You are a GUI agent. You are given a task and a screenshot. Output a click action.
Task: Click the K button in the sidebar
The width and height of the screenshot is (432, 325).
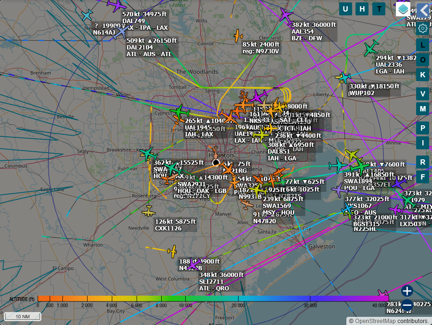coord(422,75)
